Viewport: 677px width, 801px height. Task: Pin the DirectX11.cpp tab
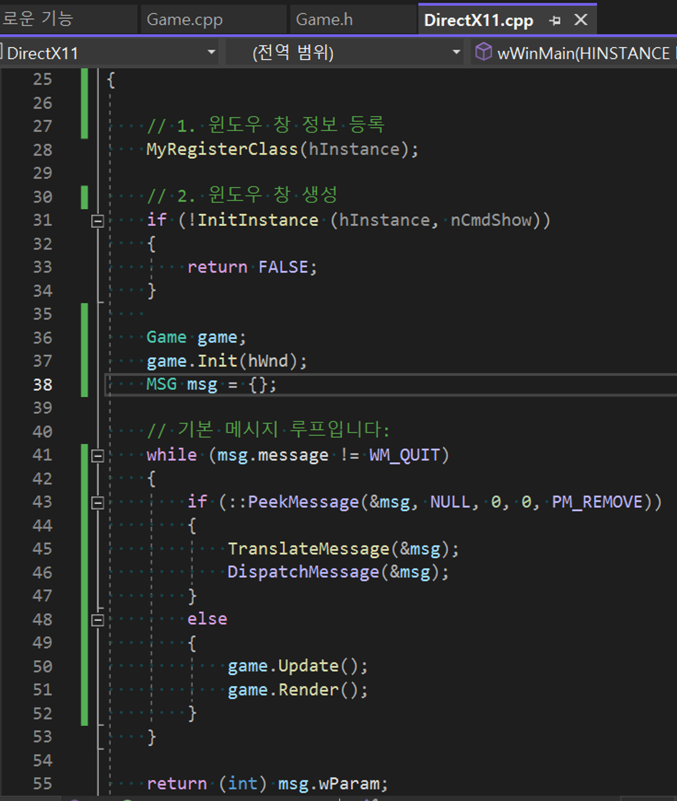(x=554, y=20)
